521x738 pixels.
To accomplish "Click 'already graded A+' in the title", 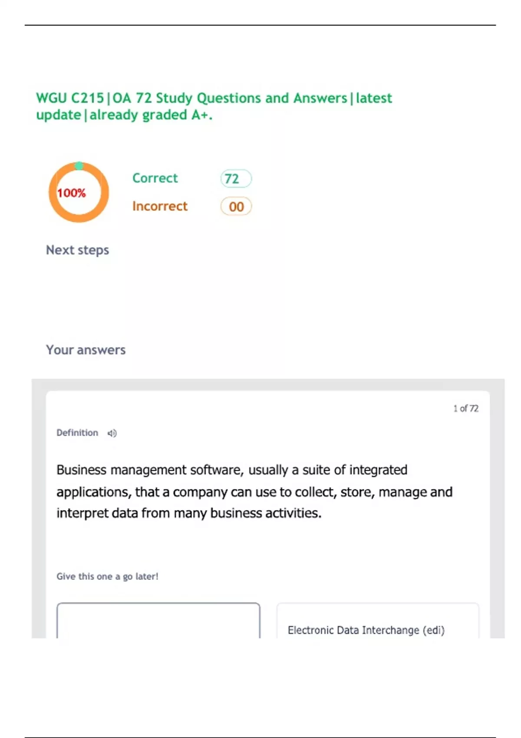I will point(151,115).
